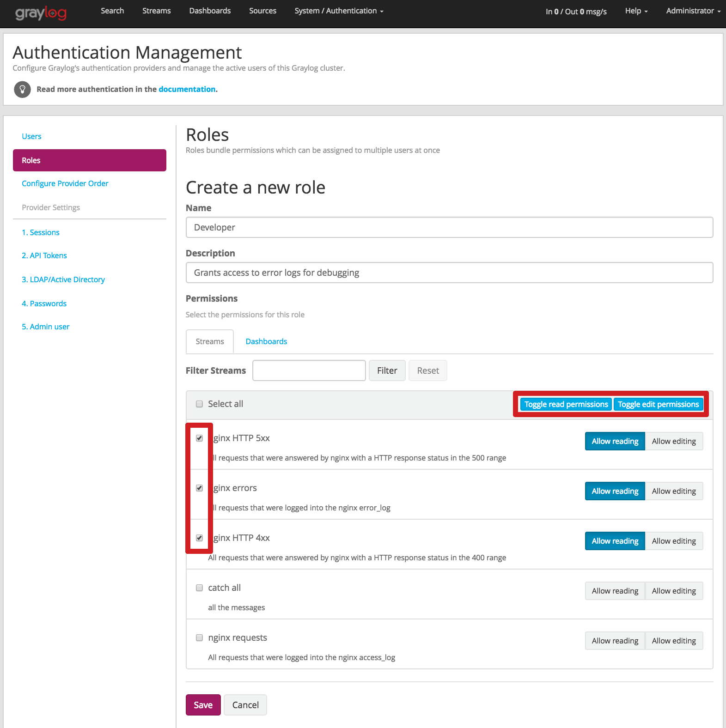This screenshot has width=726, height=728.
Task: Open the documentation link
Action: 187,90
